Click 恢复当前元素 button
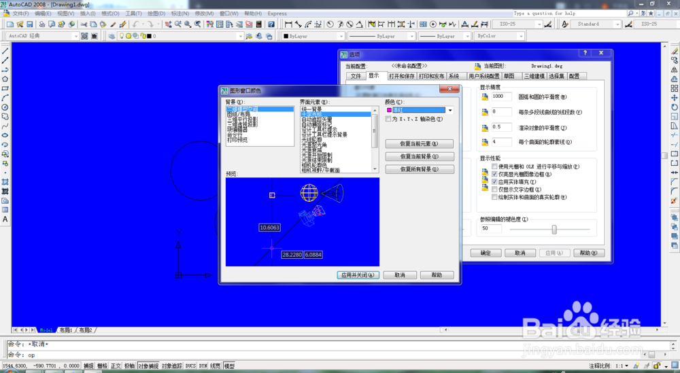The width and height of the screenshot is (680, 373). tap(420, 144)
